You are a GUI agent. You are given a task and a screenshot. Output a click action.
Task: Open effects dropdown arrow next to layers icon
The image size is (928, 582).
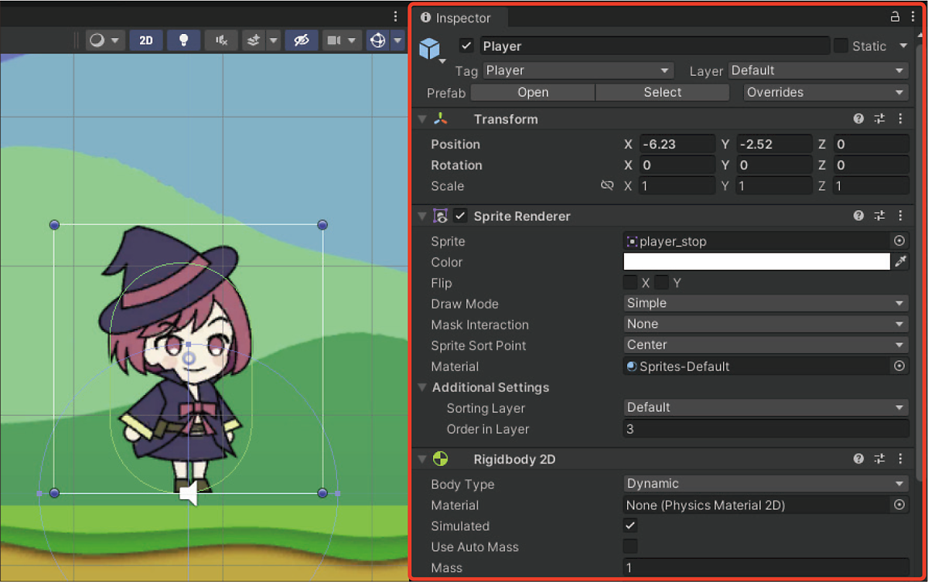273,40
